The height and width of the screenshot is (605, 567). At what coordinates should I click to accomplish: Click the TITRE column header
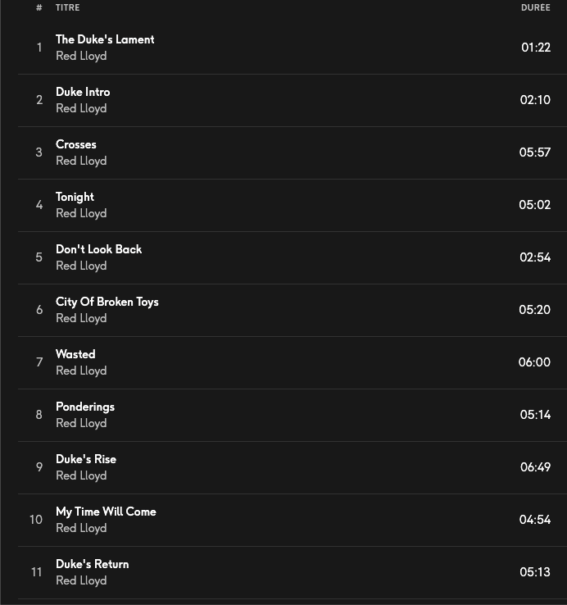[x=67, y=7]
